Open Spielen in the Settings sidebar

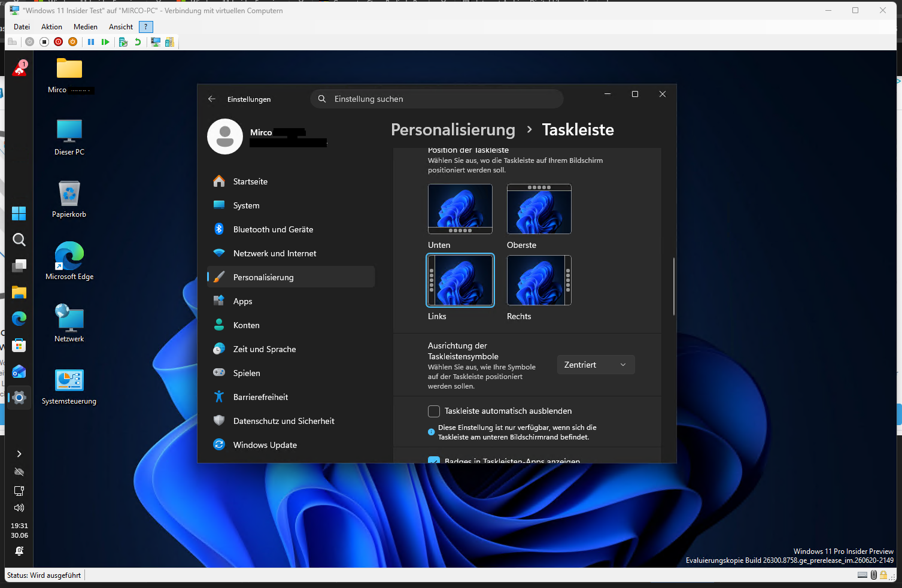291,373
